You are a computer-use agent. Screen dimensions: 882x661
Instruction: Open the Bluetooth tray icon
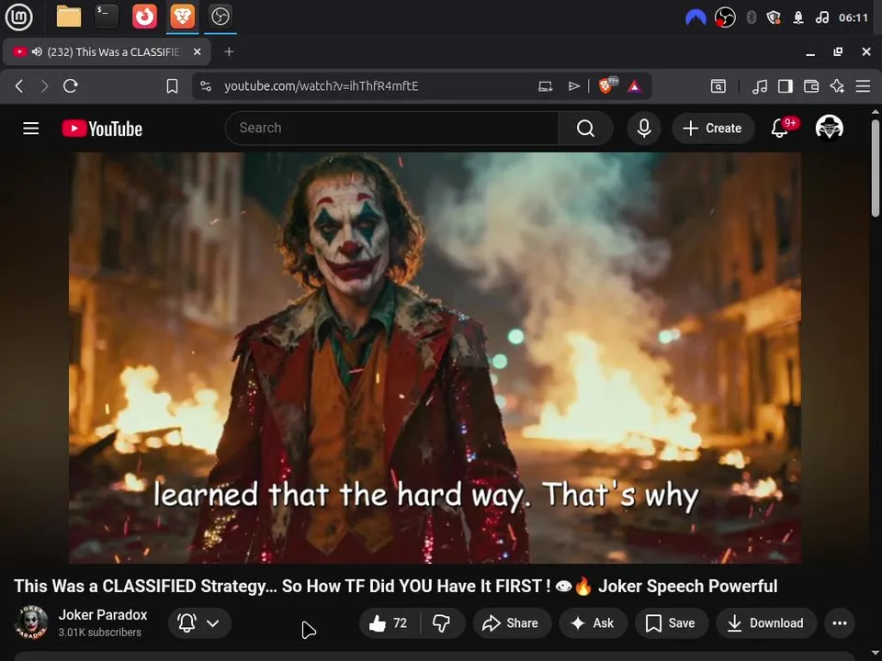click(751, 18)
